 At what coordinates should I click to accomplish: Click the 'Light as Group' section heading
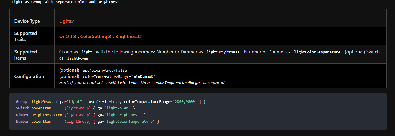click(65, 2)
